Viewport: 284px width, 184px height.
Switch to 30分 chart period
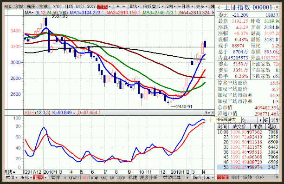click(91, 7)
